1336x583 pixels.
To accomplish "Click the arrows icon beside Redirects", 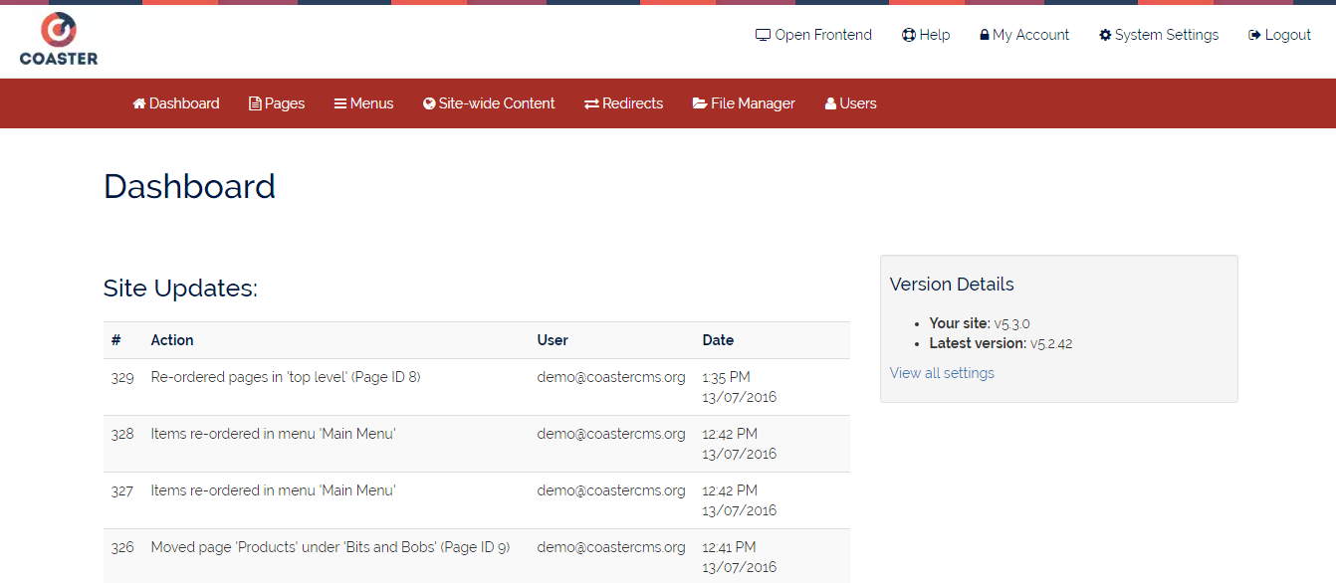I will pos(591,103).
